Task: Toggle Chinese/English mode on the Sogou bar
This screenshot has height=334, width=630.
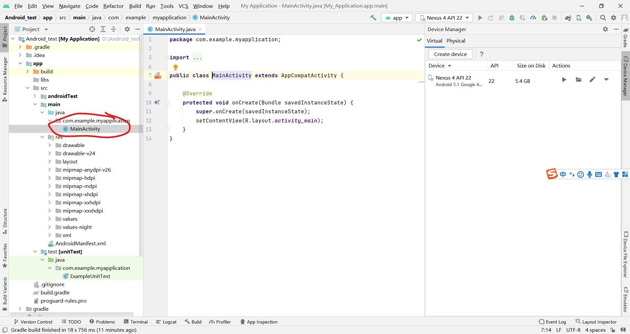Action: pos(563,174)
